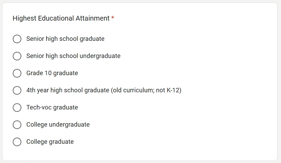Click the "Senior high school graduate" label text
This screenshot has height=163, width=281.
pyautogui.click(x=65, y=39)
